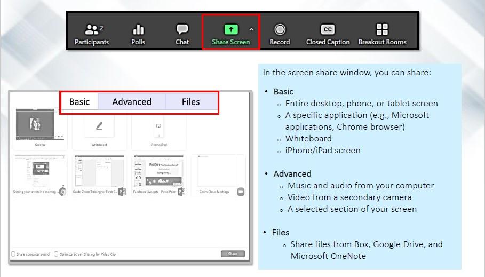Screen dimensions: 485x277
Task: Click text 'In the screen share window, you can share:'
Action: point(347,73)
